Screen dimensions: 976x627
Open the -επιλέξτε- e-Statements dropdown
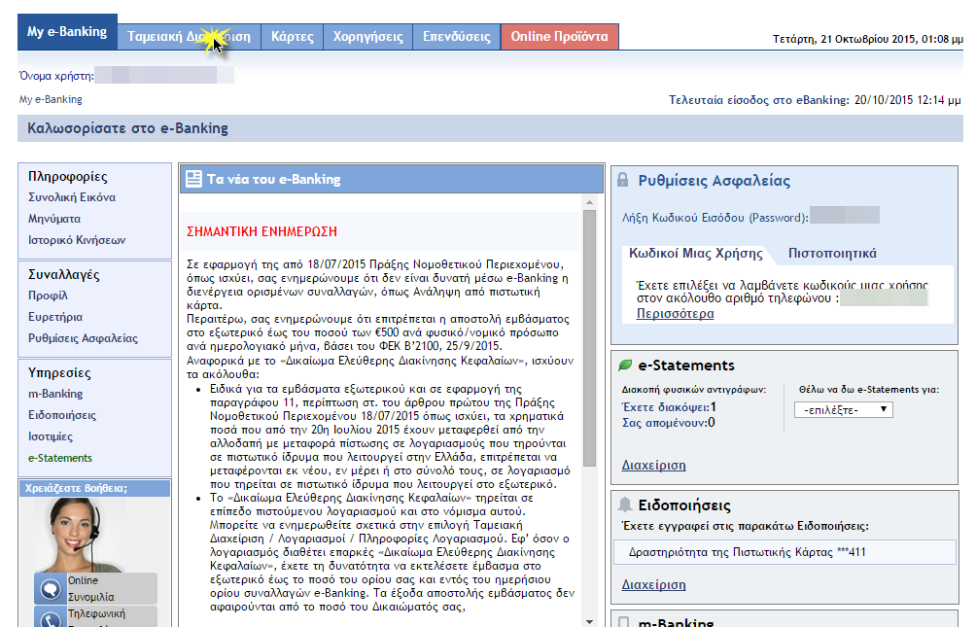844,409
